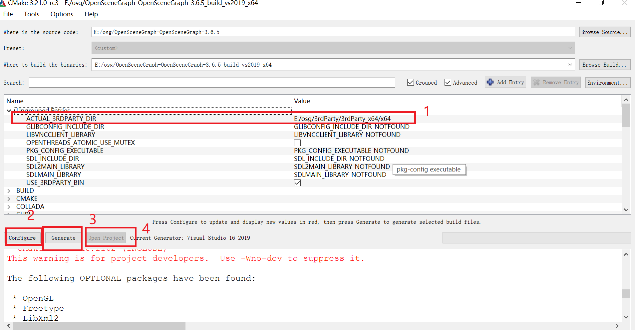This screenshot has width=635, height=330.
Task: Click the Remove Entry icon
Action: pyautogui.click(x=536, y=82)
